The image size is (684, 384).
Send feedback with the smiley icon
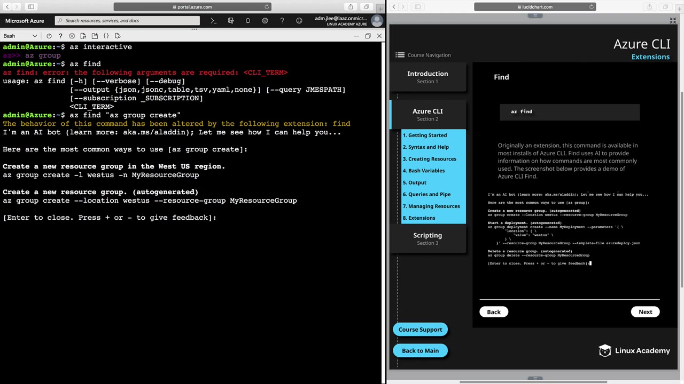pyautogui.click(x=299, y=21)
